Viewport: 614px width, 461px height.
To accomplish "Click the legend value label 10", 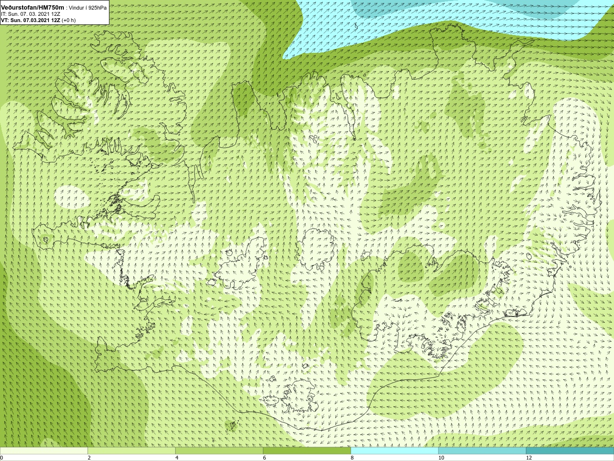I will (441, 458).
